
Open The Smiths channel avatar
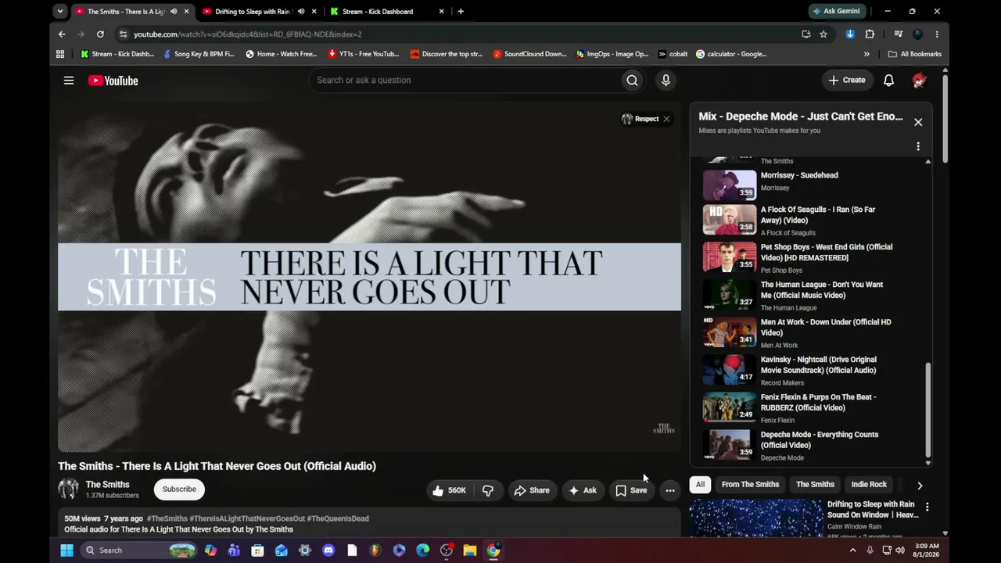tap(68, 489)
